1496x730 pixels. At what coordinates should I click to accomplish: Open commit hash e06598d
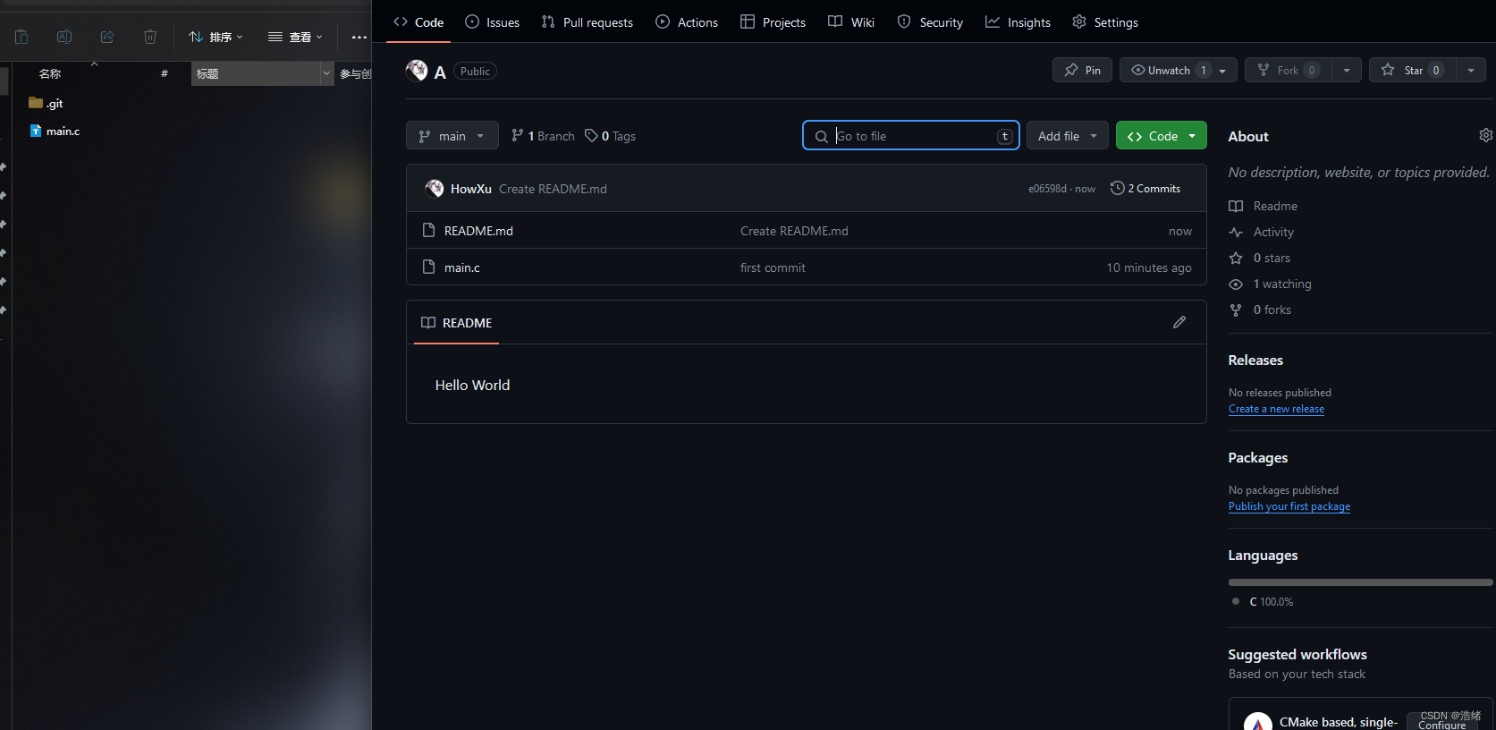point(1047,189)
